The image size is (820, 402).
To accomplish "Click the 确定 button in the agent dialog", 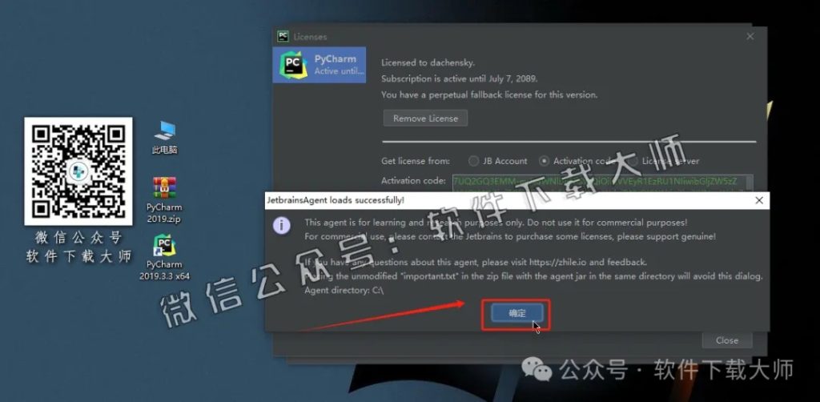I will click(517, 313).
